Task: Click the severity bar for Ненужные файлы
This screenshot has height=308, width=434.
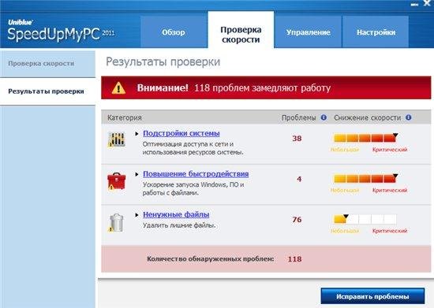Action: (365, 219)
